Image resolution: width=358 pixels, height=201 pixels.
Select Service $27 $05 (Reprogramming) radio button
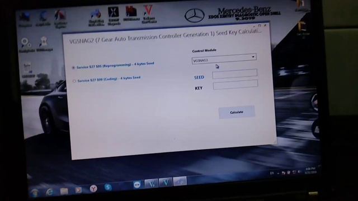(x=73, y=68)
